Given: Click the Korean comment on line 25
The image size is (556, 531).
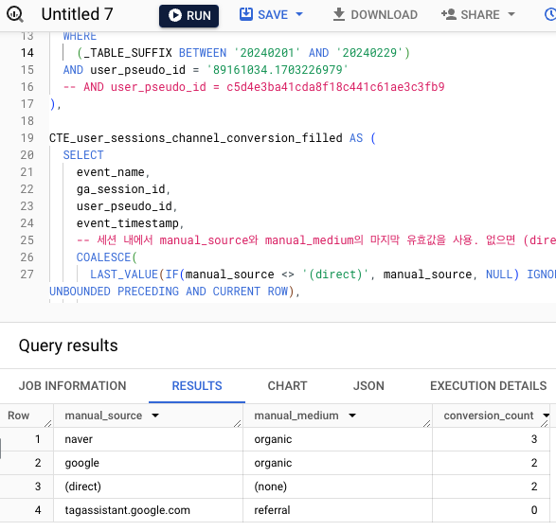Looking at the screenshot, I should click(x=316, y=240).
